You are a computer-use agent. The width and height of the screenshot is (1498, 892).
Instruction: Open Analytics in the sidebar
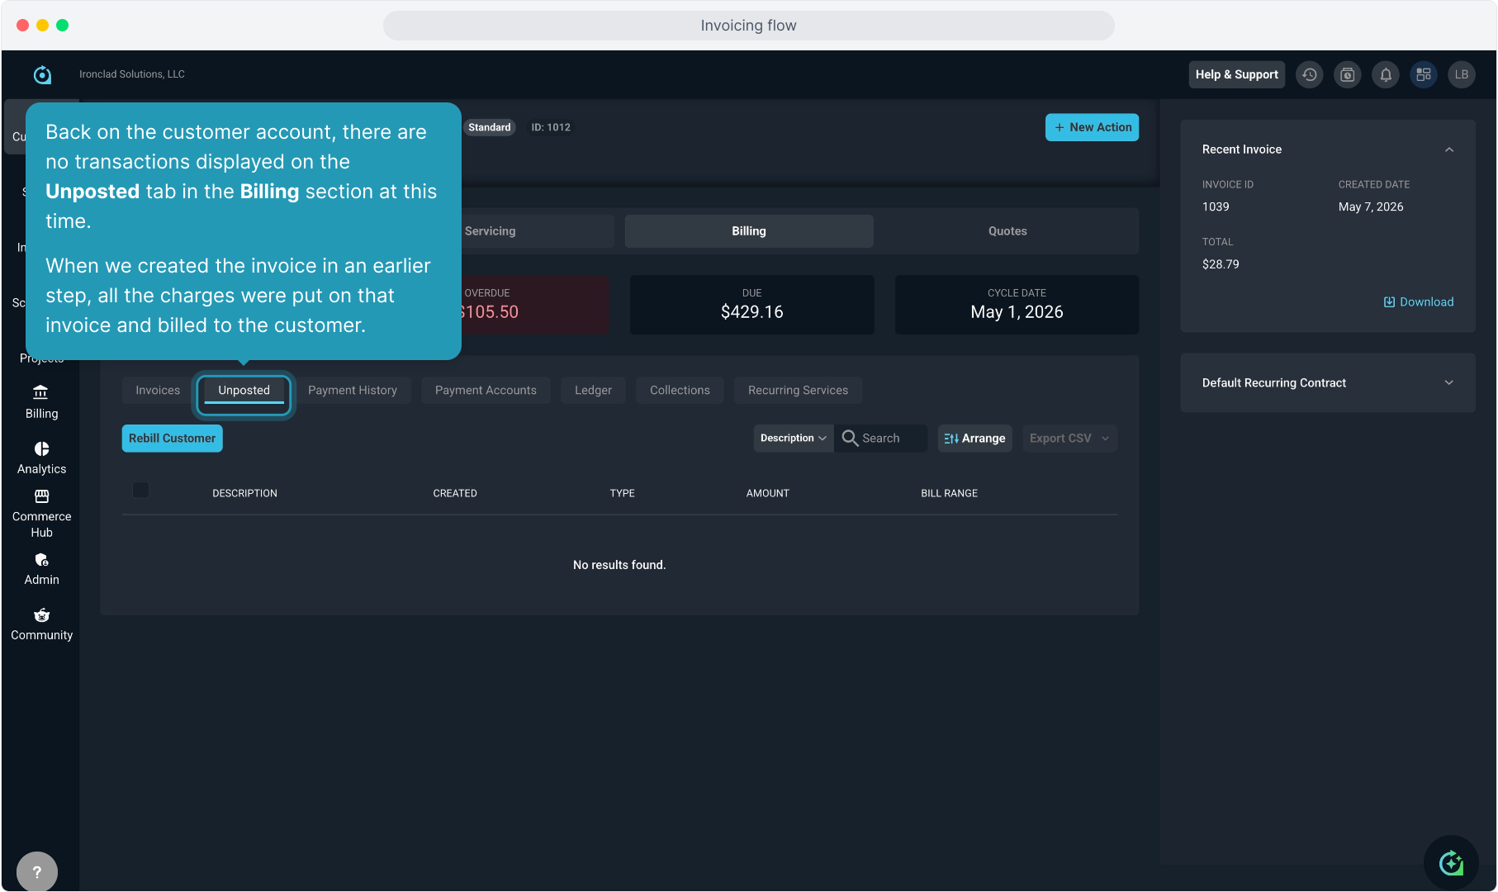pyautogui.click(x=41, y=458)
